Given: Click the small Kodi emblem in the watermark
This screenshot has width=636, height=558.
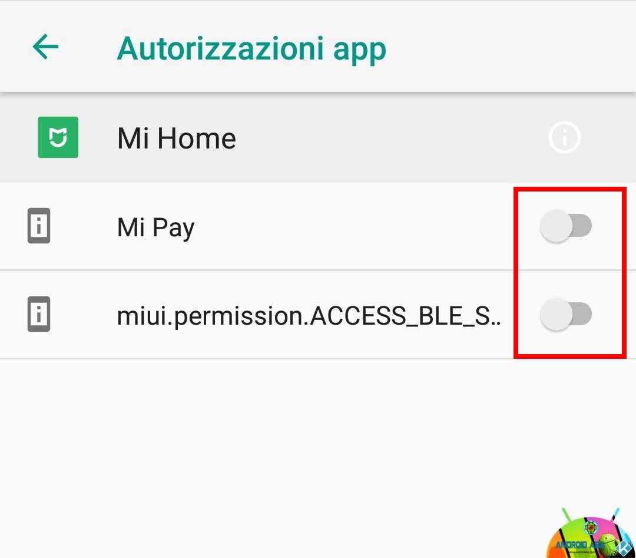Looking at the screenshot, I should point(624,549).
